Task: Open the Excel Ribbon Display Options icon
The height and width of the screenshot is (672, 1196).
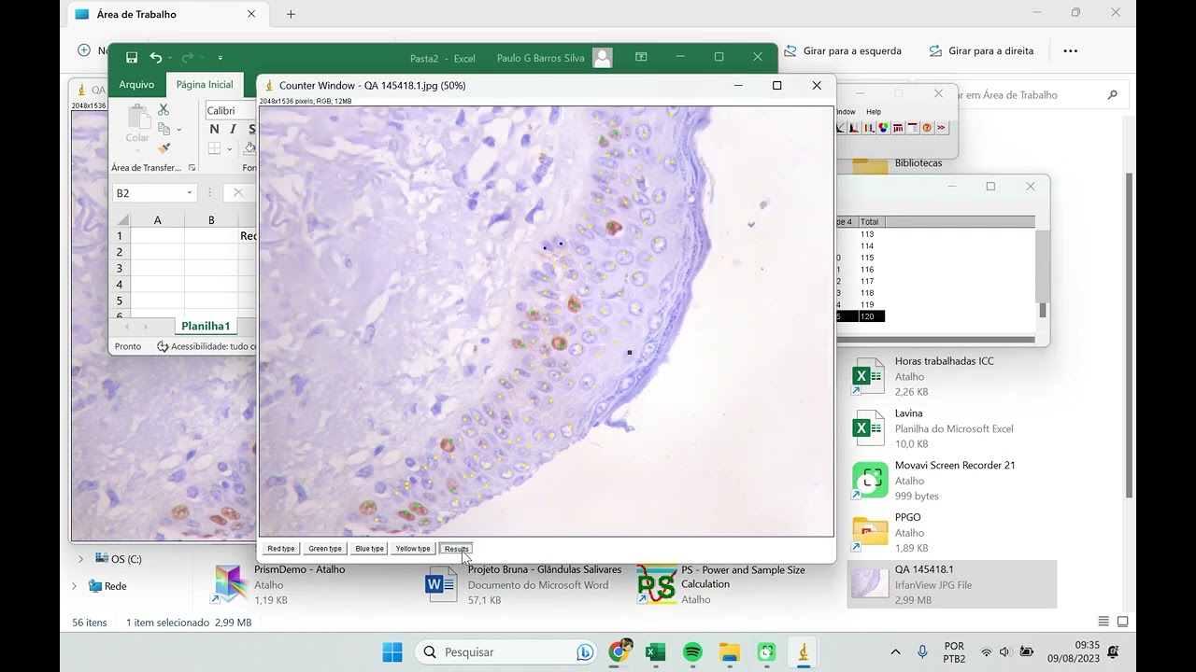Action: coord(641,57)
